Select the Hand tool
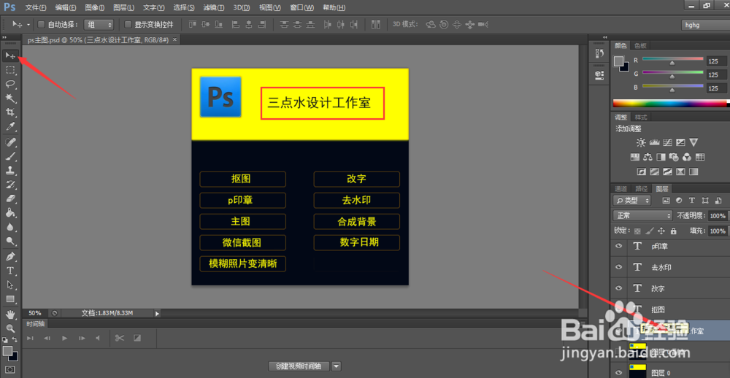This screenshot has height=378, width=730. pos(10,315)
